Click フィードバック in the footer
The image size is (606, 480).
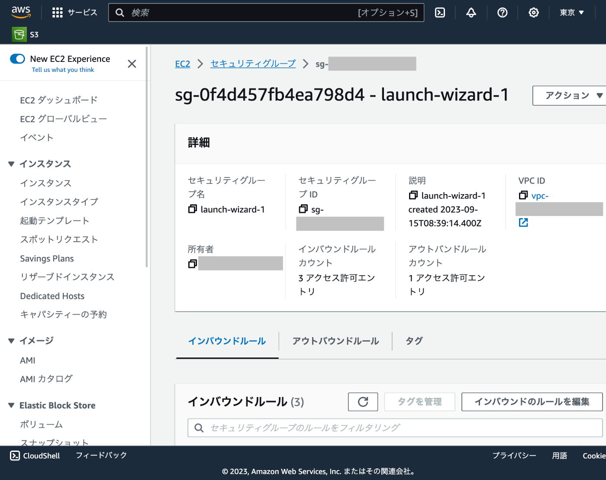[101, 455]
